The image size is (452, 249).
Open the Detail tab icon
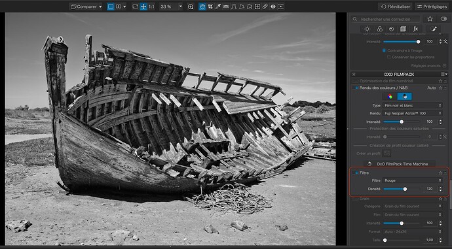(391, 29)
